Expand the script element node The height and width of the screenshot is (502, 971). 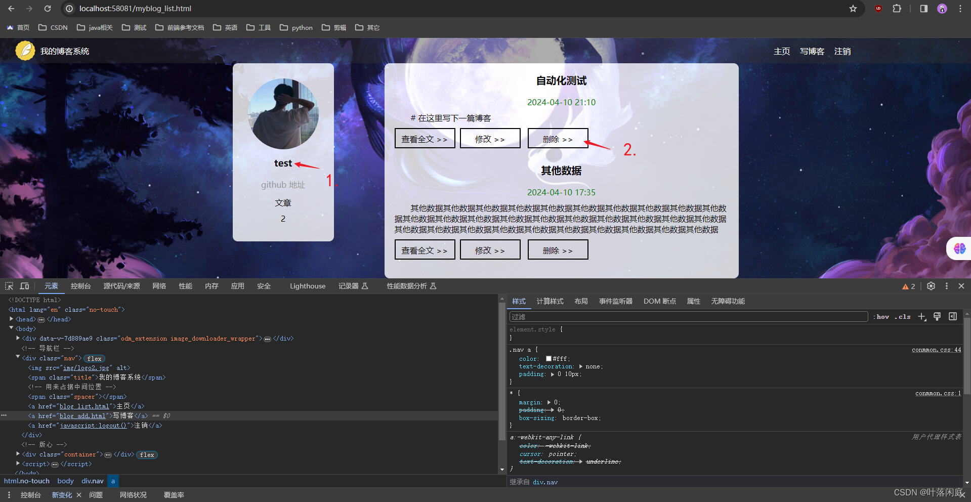pos(18,464)
